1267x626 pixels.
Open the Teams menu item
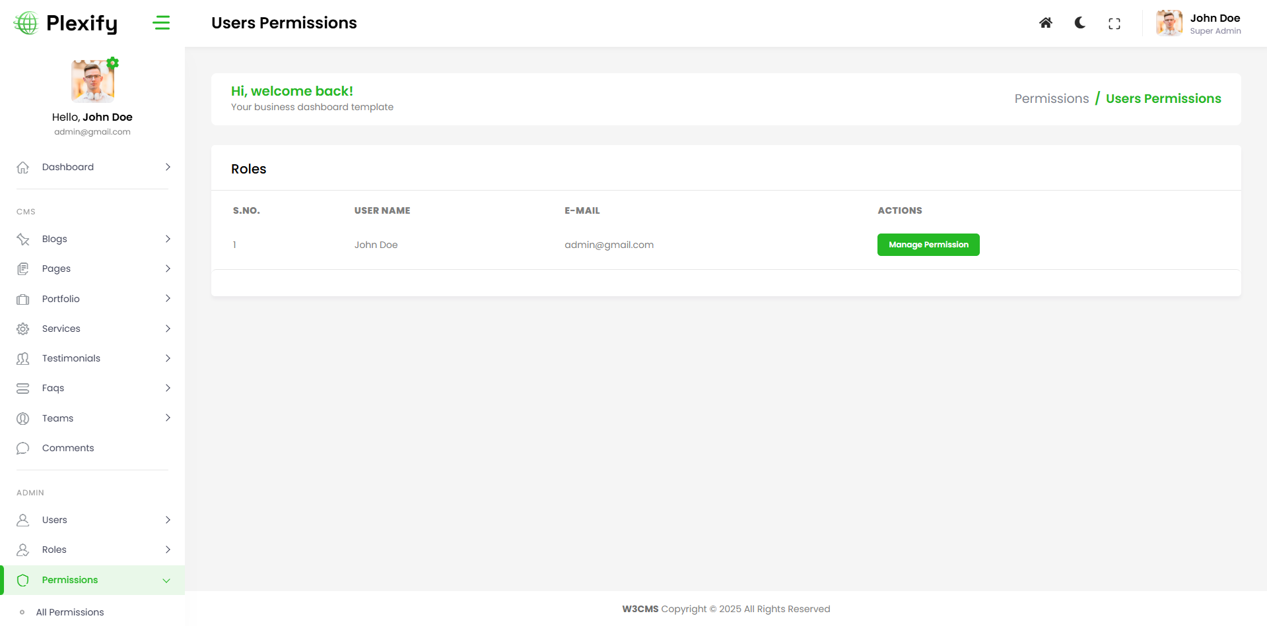pos(58,418)
